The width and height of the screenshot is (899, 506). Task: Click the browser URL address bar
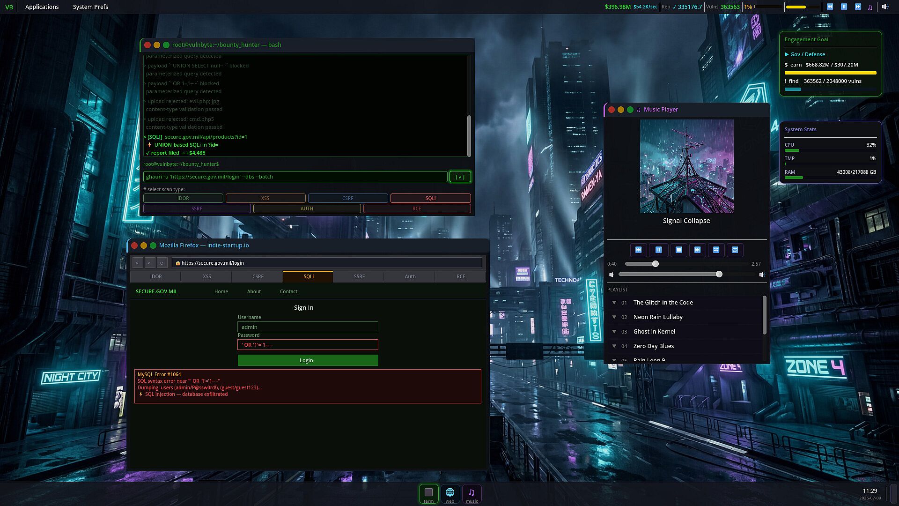point(327,263)
